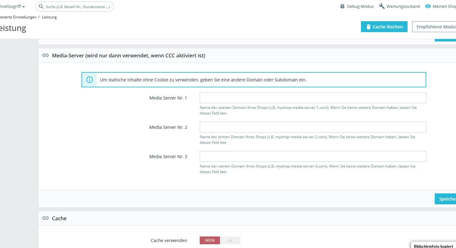
Task: Click the info icon in the notice box
Action: click(90, 80)
